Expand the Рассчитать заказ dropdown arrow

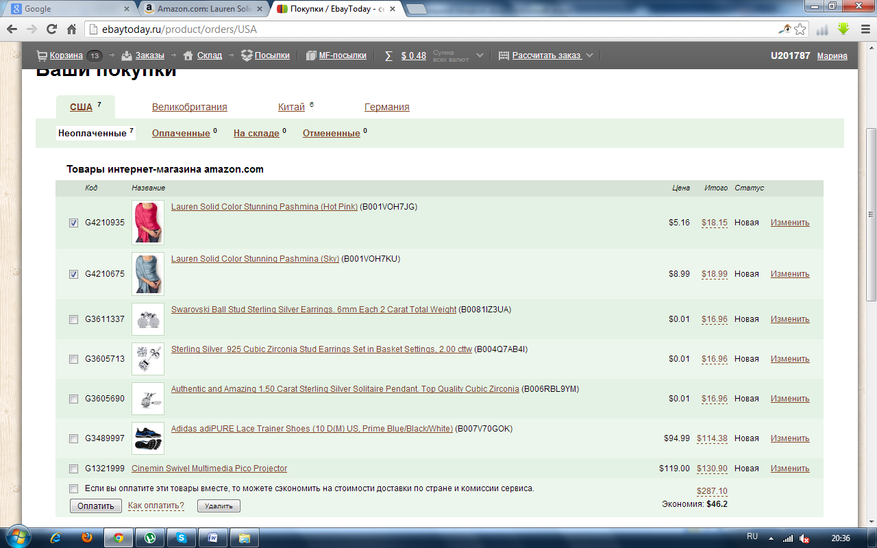(589, 55)
